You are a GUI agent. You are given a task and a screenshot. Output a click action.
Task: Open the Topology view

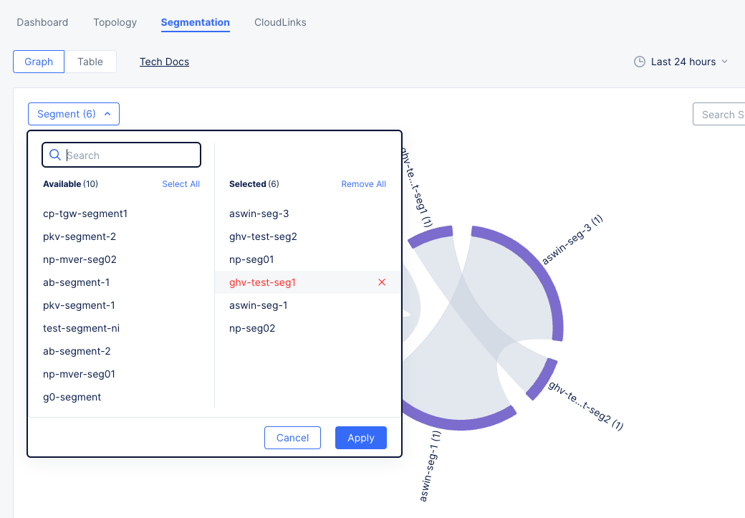pyautogui.click(x=115, y=22)
